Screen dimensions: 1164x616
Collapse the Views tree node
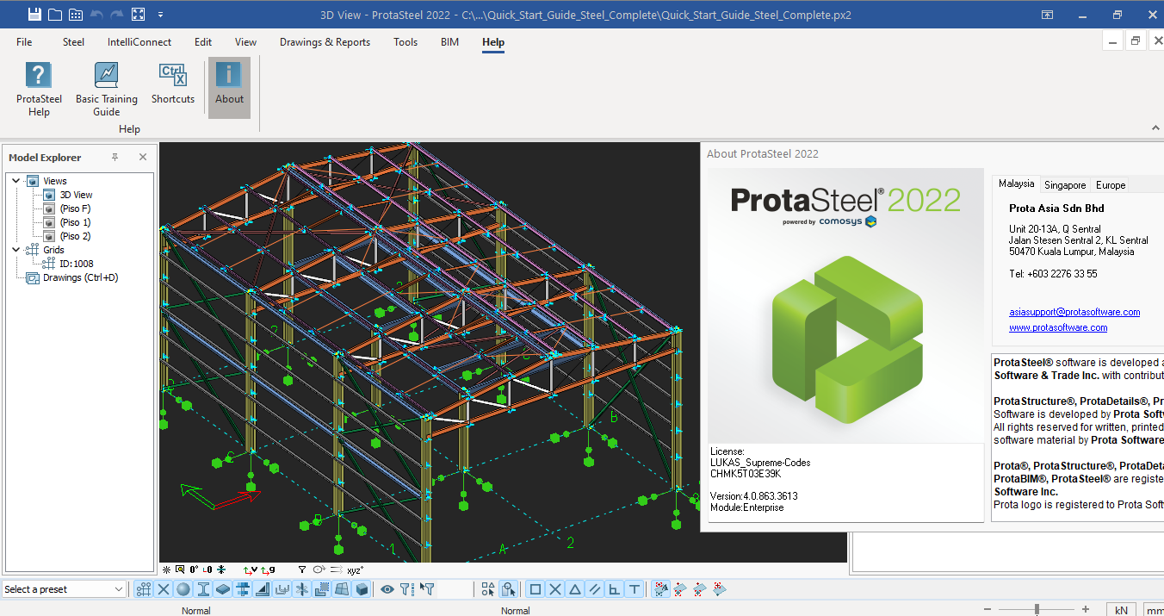(15, 180)
